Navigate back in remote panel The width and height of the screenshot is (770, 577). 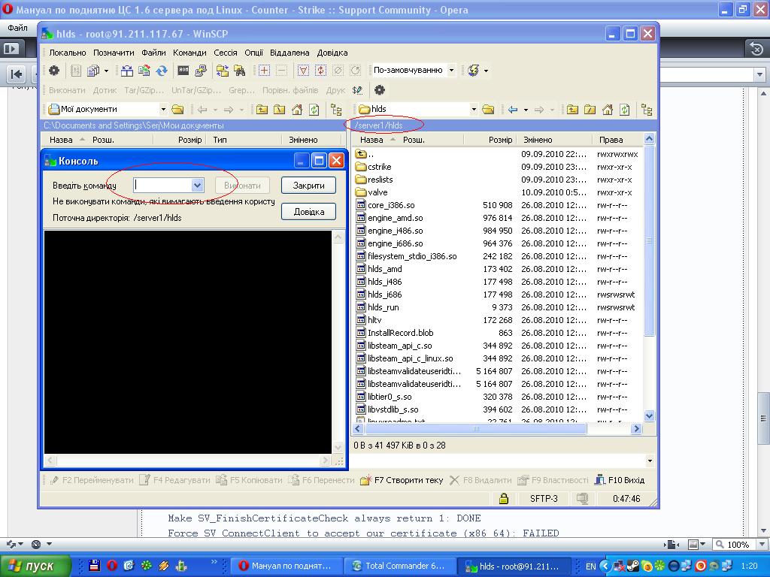[513, 110]
